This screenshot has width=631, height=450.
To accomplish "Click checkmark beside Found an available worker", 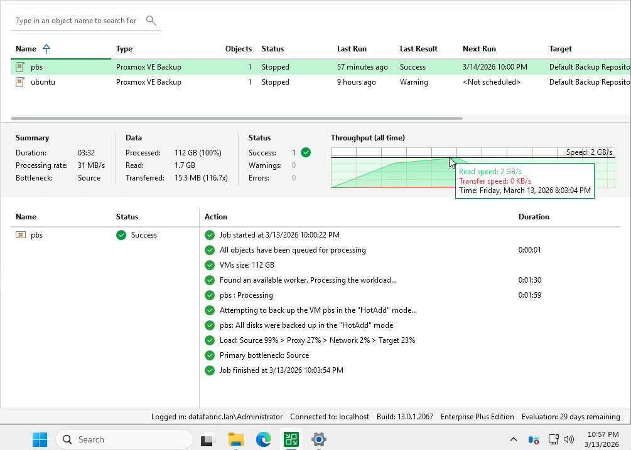I will coord(210,280).
